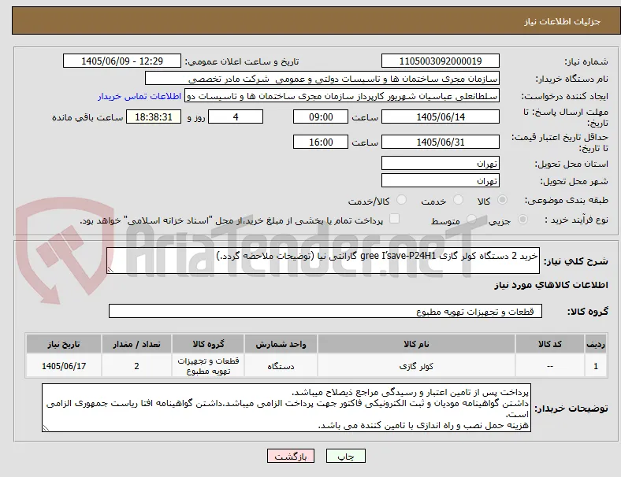This screenshot has height=477, width=621.
Task: Click the validity time field 16:00
Action: click(321, 142)
